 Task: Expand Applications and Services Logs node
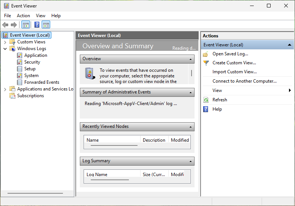[x=5, y=89]
